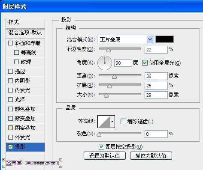Click the 距离 distance slider handle
This screenshot has width=203, height=170.
click(114, 77)
